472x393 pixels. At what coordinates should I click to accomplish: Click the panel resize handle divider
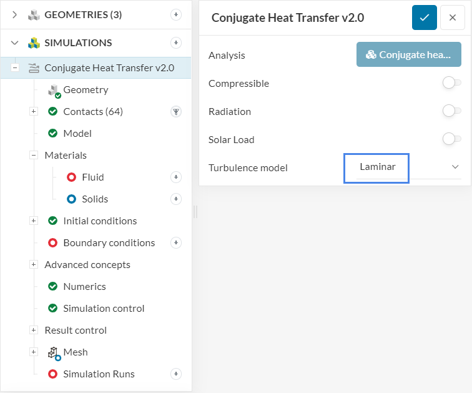pyautogui.click(x=195, y=212)
